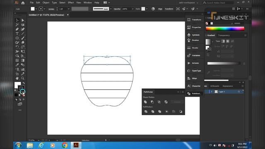Select the Direct Selection tool
Screen dimensions: 265x149
[23, 20]
